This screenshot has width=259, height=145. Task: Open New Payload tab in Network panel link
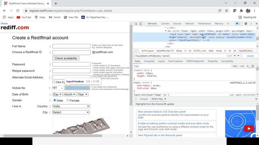[x=160, y=135]
